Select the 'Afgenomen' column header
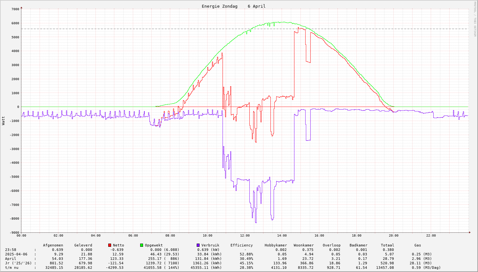This screenshot has height=272, width=478. click(x=53, y=245)
